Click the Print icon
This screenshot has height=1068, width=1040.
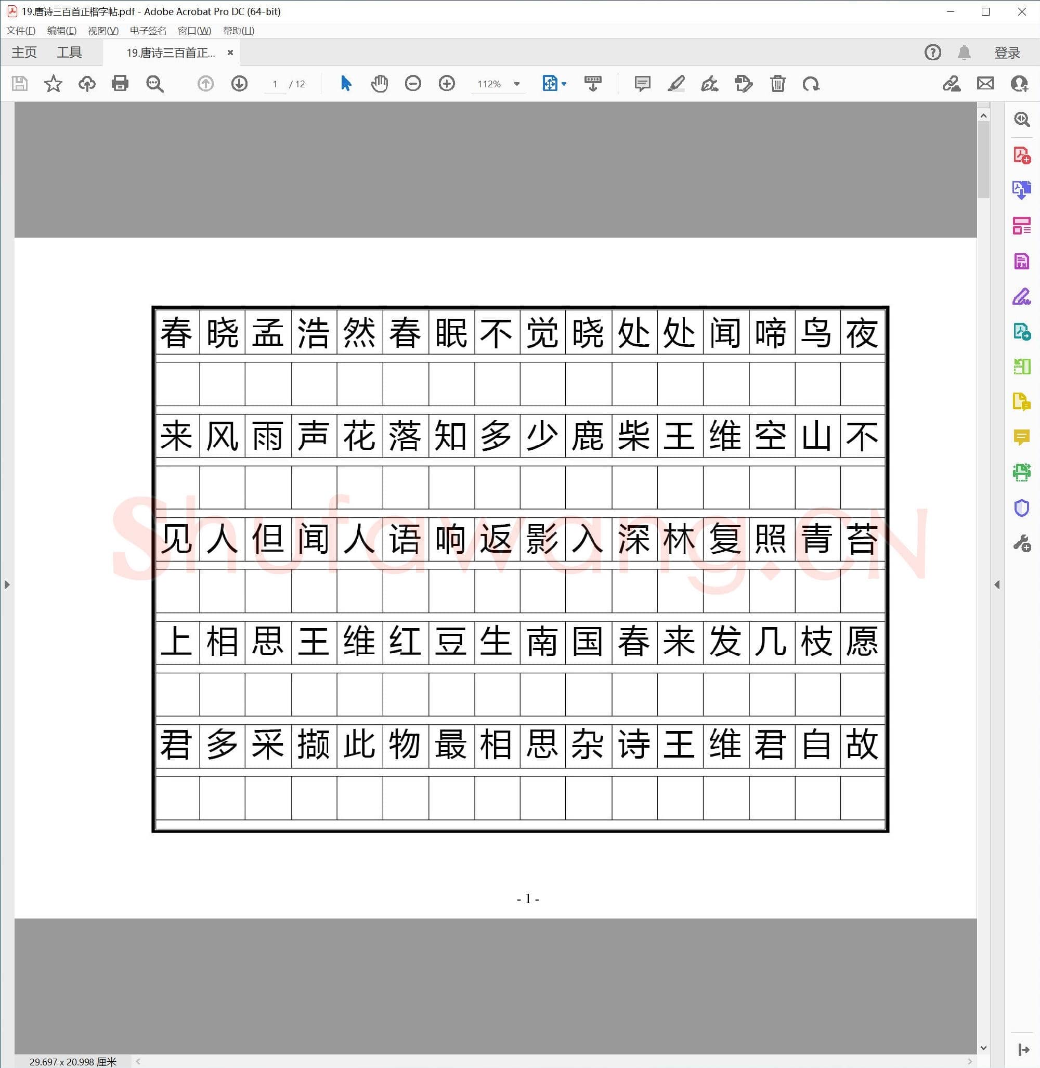tap(120, 84)
